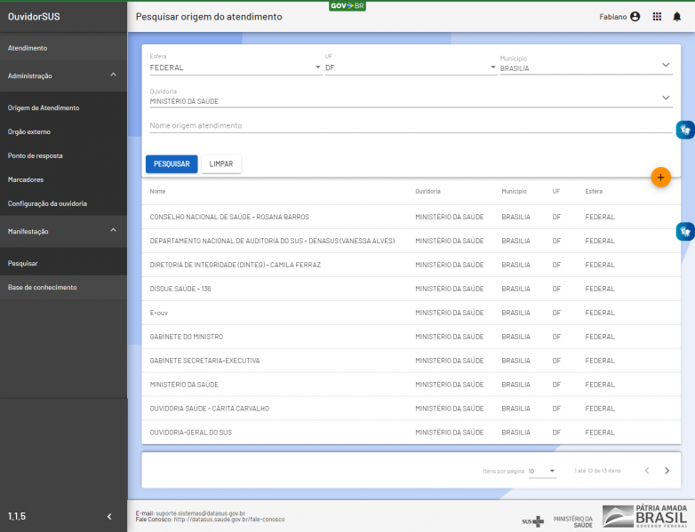
Task: Click the PESQUISAR button
Action: 172,164
